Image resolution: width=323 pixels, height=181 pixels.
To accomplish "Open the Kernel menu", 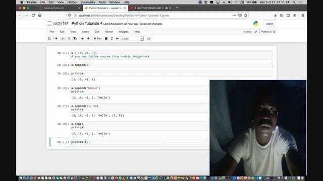I will point(109,32).
